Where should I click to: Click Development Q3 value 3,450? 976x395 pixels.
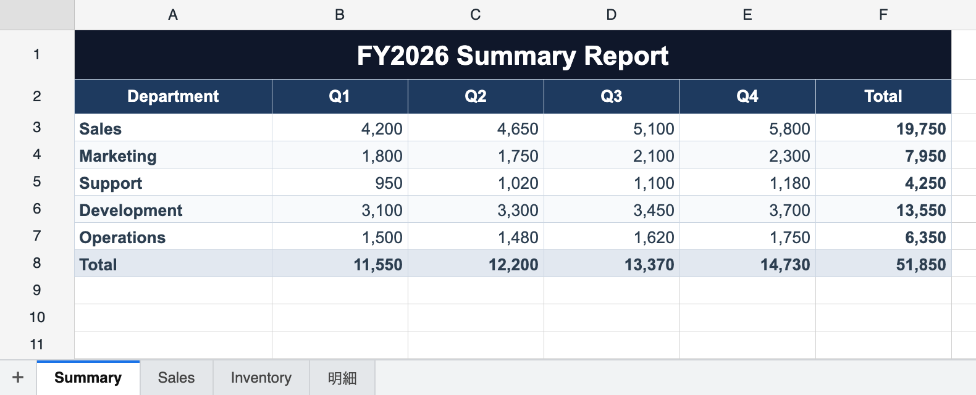612,209
